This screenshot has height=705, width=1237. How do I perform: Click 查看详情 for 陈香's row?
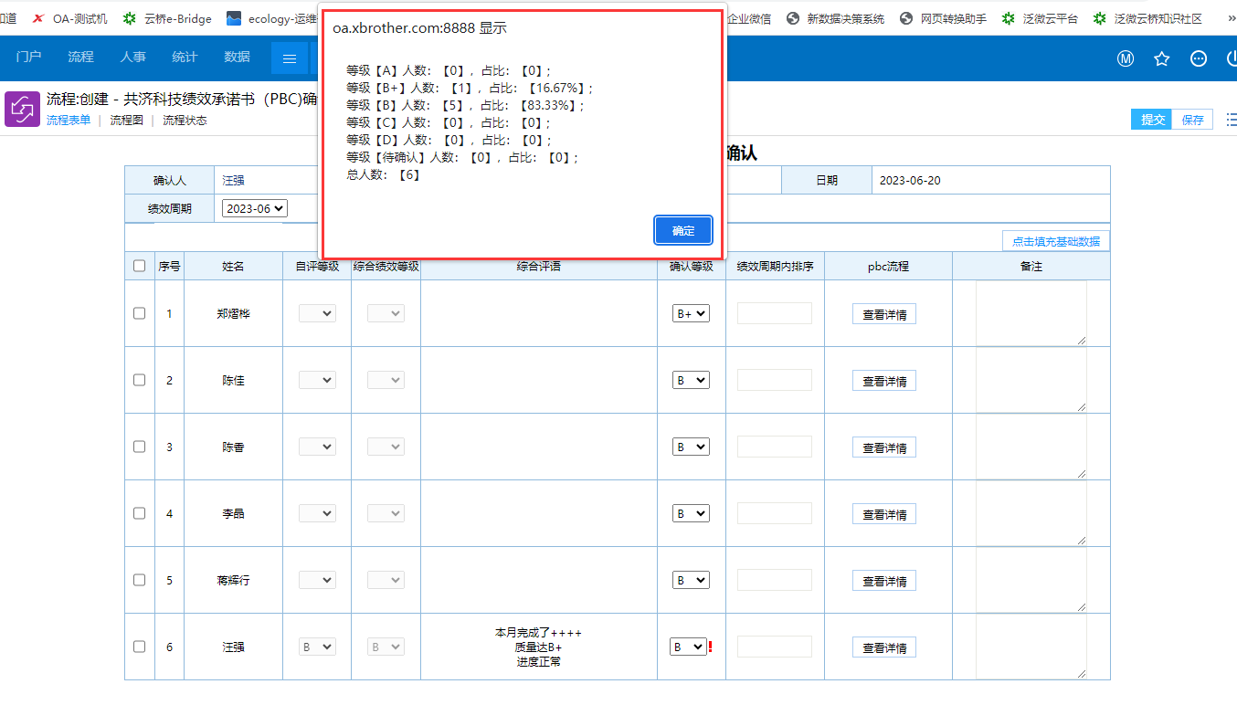(x=883, y=447)
